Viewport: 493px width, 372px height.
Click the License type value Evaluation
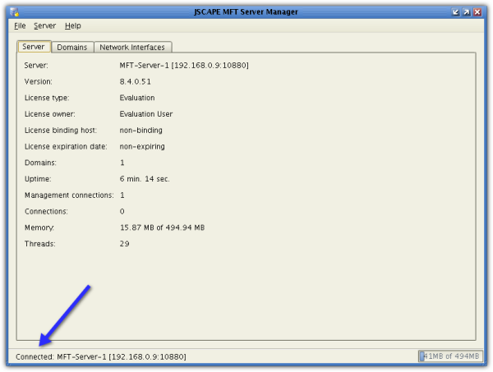click(x=137, y=98)
